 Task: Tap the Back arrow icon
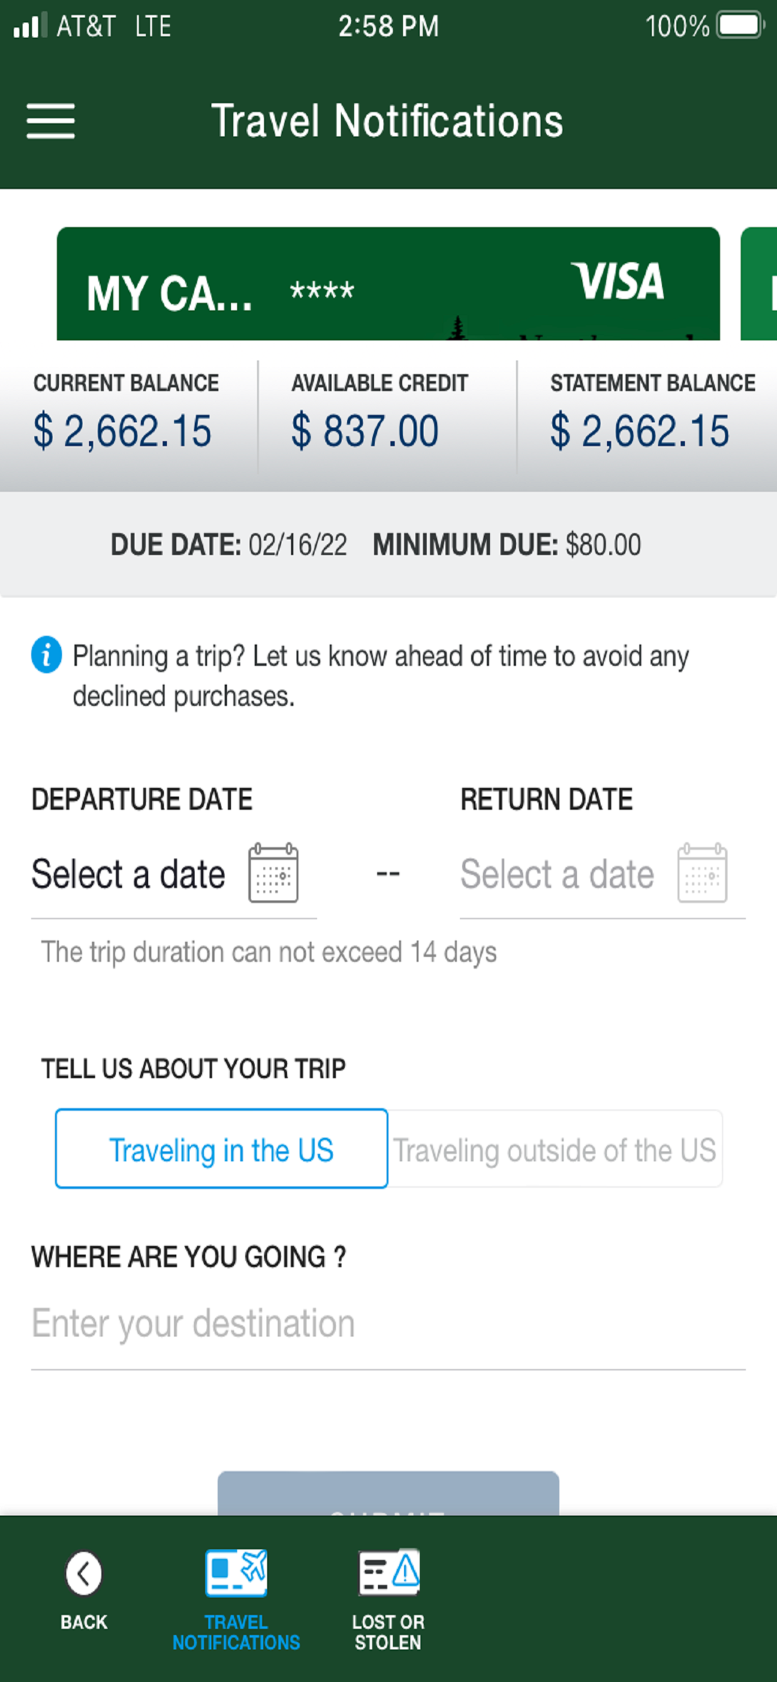84,1573
